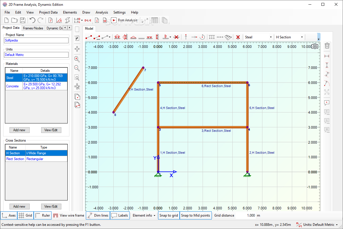Draw a new frame element with the first line tool

pyautogui.click(x=89, y=37)
